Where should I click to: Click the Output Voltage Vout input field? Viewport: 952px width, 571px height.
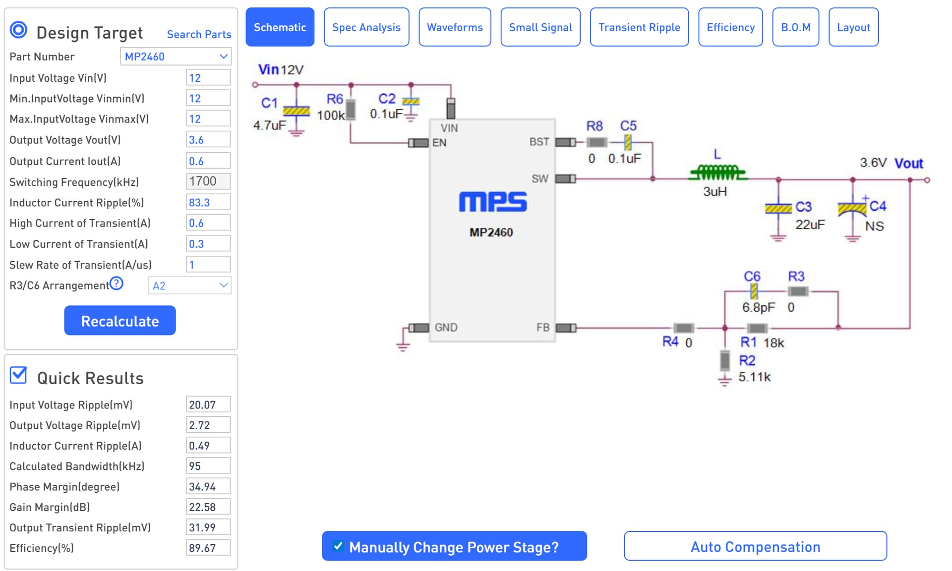pos(208,140)
